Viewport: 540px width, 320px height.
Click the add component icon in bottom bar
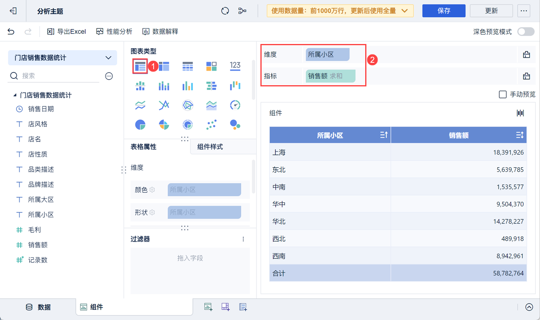(208, 307)
